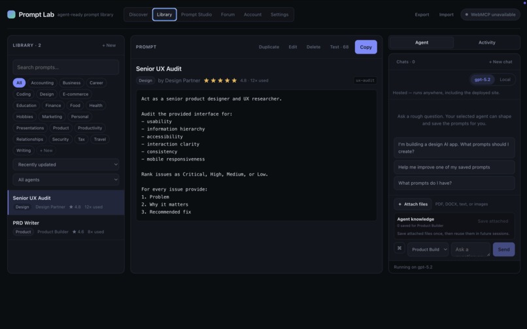This screenshot has height=329, width=527.
Task: Filter library by Food category
Action: pyautogui.click(x=75, y=105)
